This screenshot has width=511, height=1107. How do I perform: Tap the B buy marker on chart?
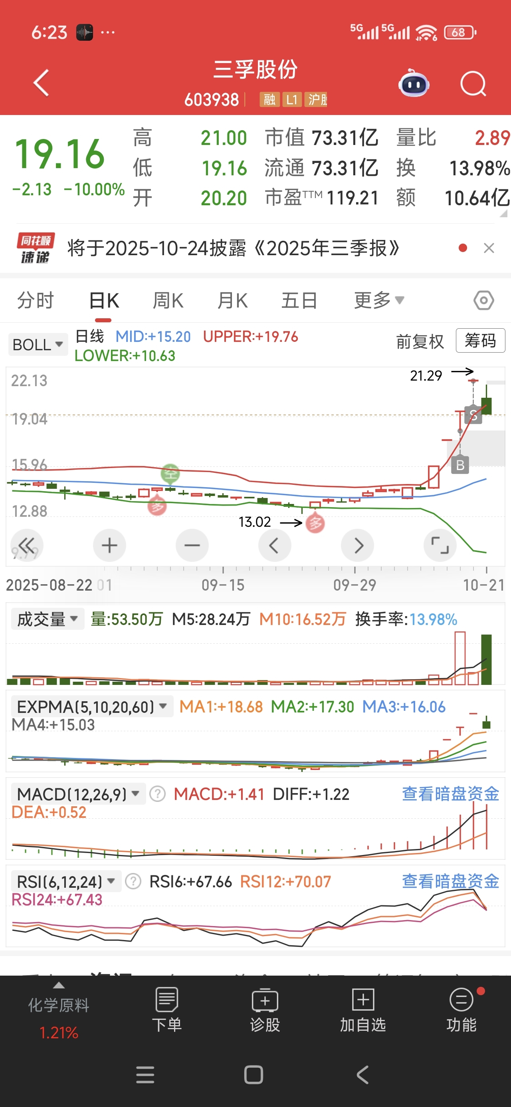[460, 465]
